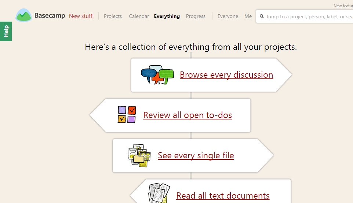Open the green Help side tab
Image resolution: width=353 pixels, height=203 pixels.
tap(6, 31)
